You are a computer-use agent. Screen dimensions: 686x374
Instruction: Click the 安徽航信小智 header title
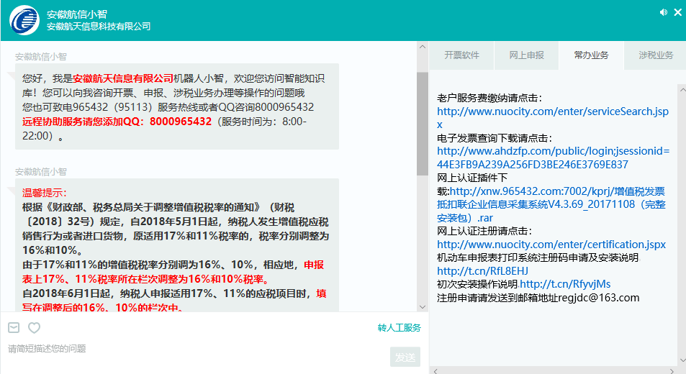(76, 14)
